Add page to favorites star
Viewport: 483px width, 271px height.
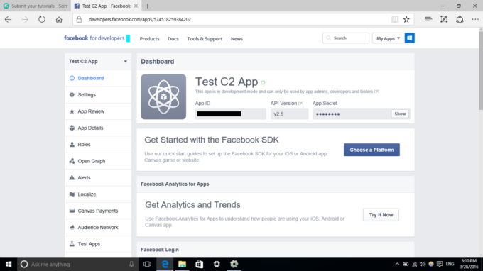pos(406,19)
